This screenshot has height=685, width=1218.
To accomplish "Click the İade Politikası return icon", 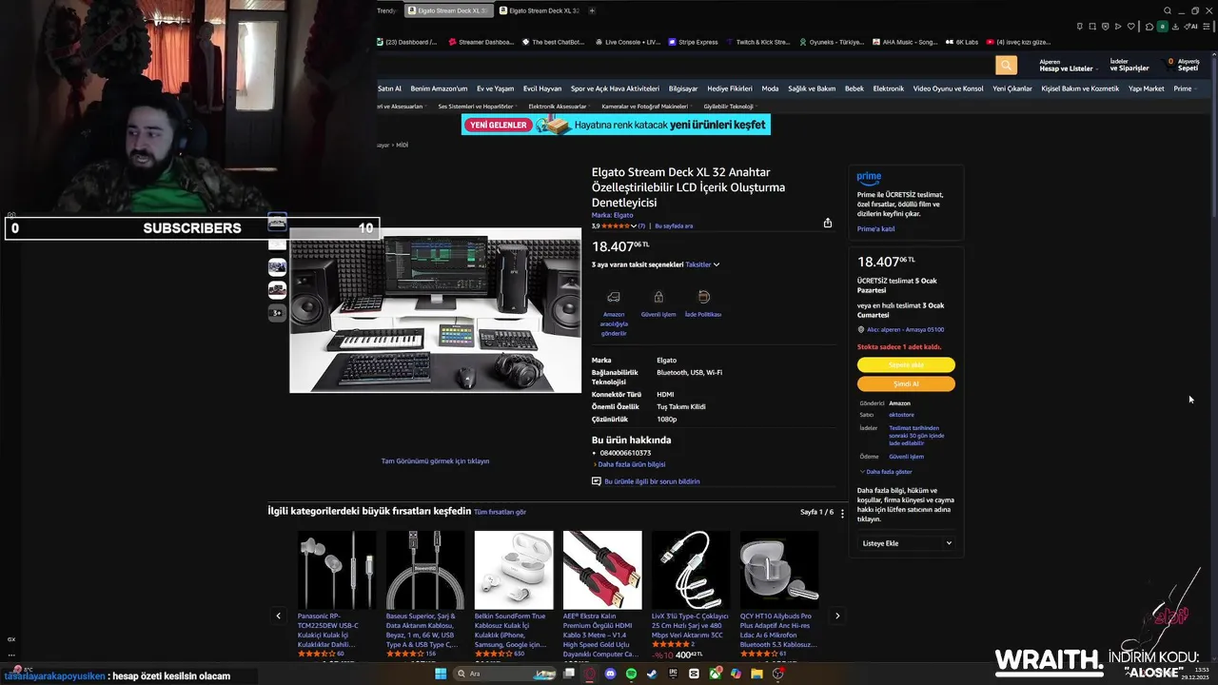I will 703,297.
